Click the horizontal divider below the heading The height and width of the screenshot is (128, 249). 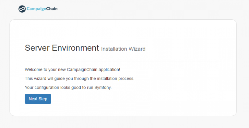[123, 61]
